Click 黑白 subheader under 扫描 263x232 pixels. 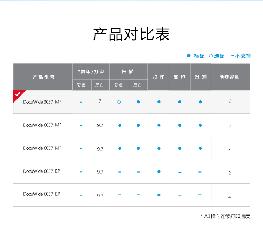click(137, 85)
